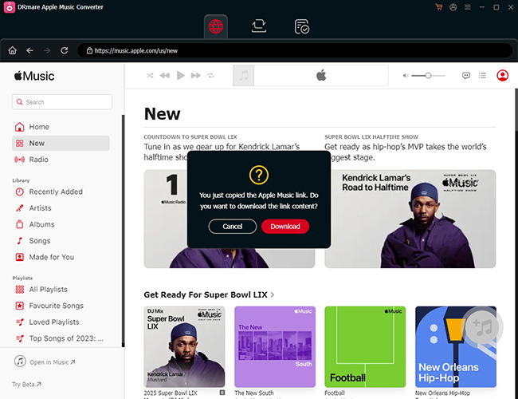Open Kendrick Lamar's Road to Halftime banner
The width and height of the screenshot is (518, 399).
point(410,219)
